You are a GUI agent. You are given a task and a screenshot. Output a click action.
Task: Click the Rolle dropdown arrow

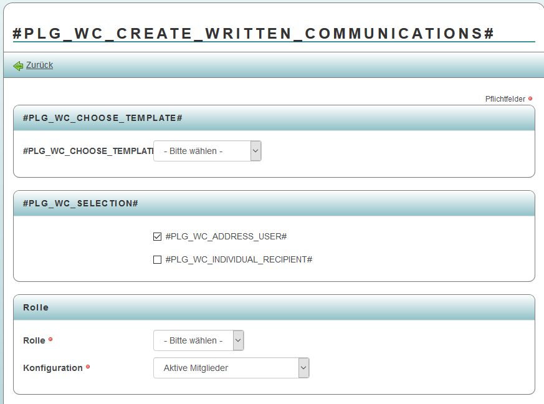tap(237, 340)
